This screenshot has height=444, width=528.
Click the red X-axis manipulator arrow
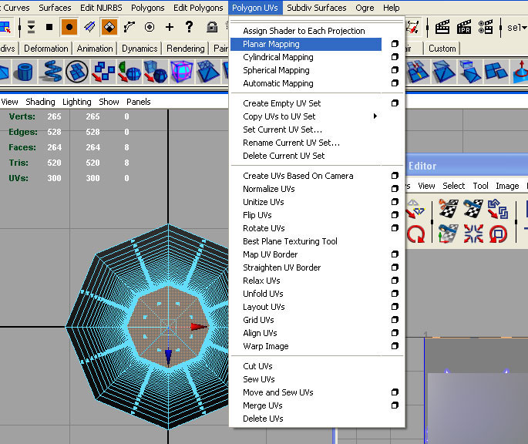199,326
